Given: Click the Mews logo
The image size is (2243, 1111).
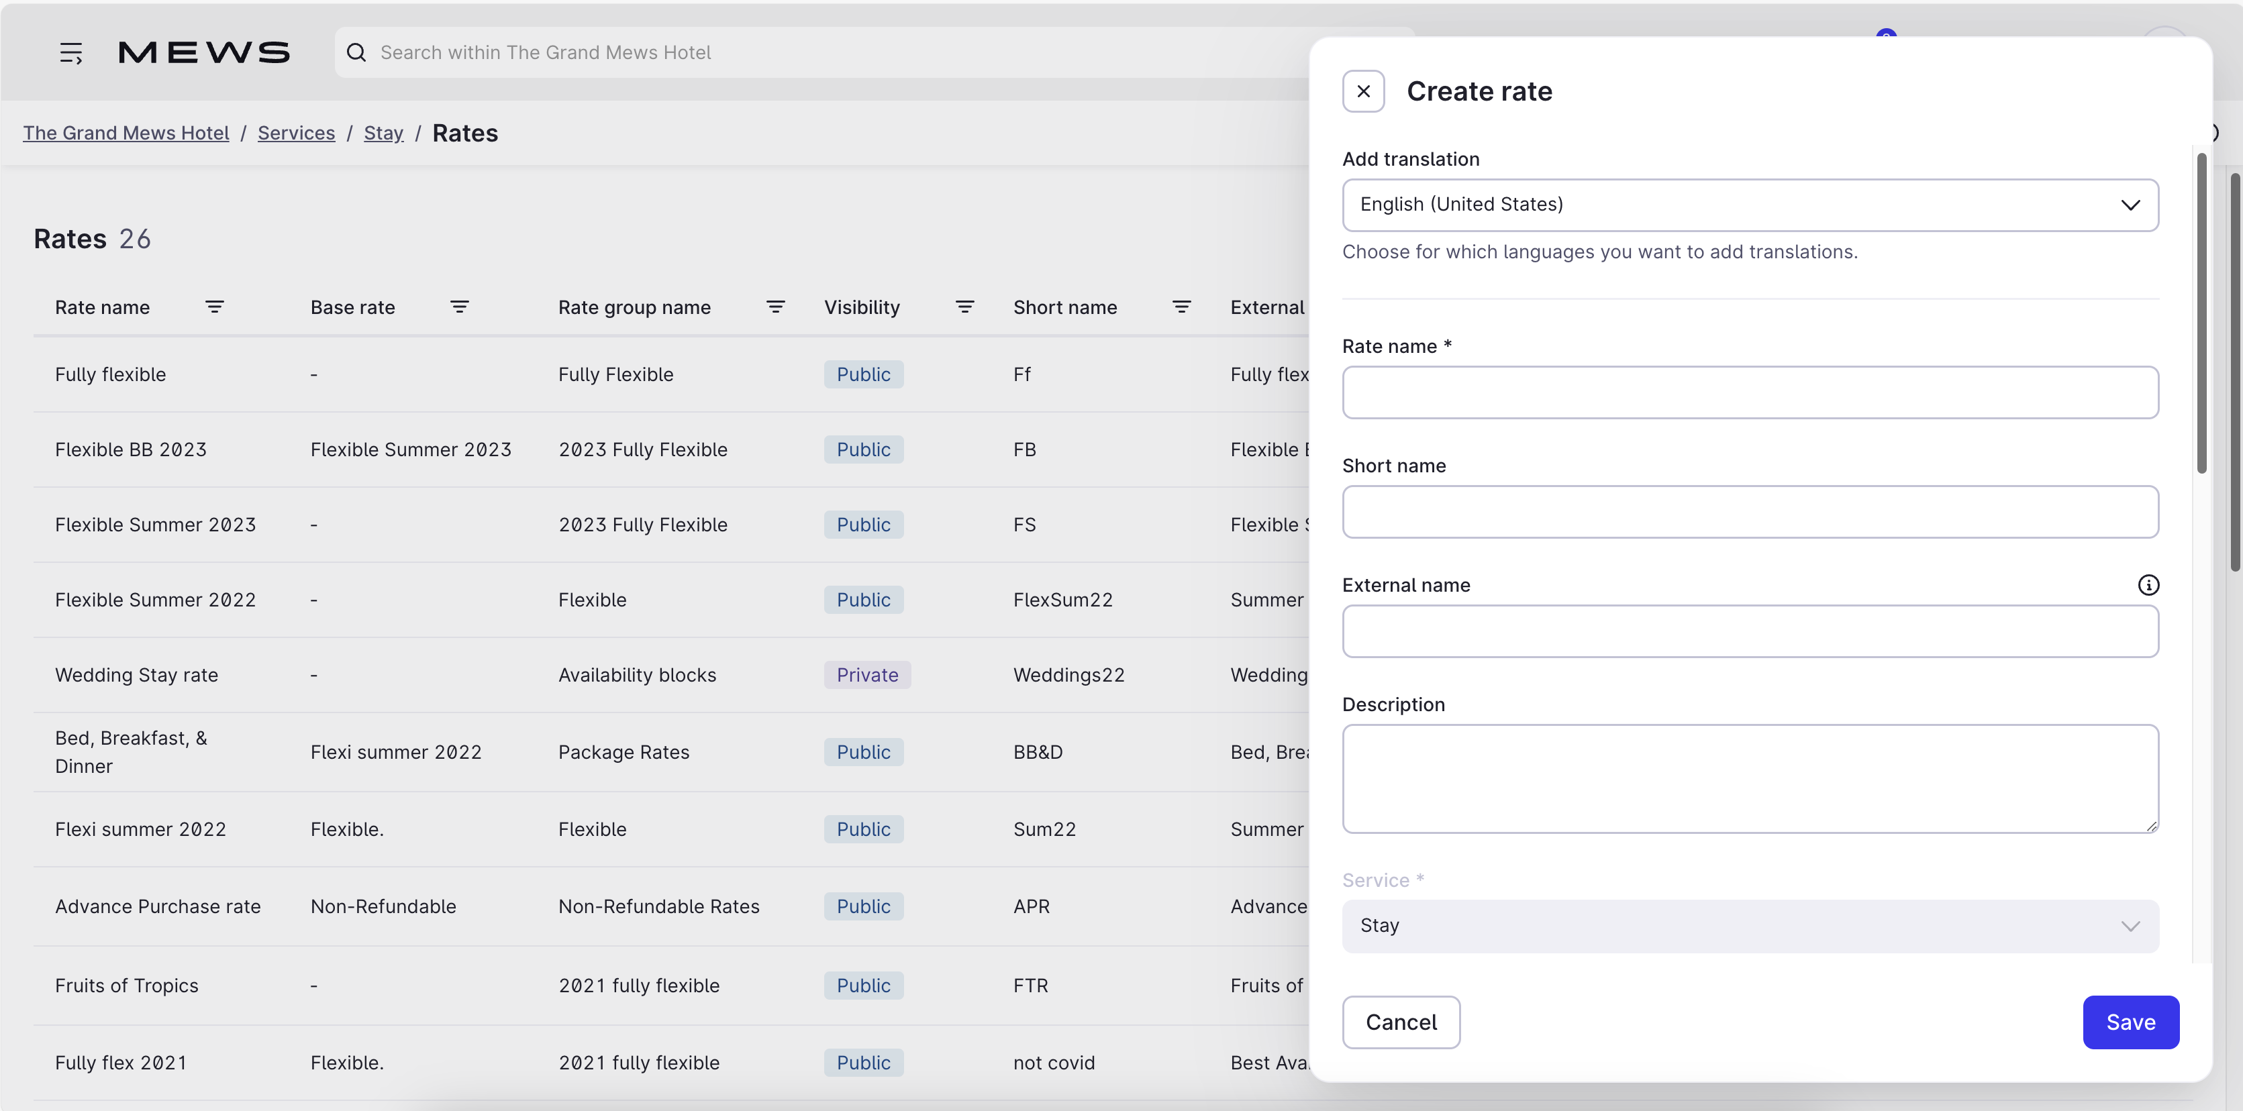Looking at the screenshot, I should [x=204, y=52].
